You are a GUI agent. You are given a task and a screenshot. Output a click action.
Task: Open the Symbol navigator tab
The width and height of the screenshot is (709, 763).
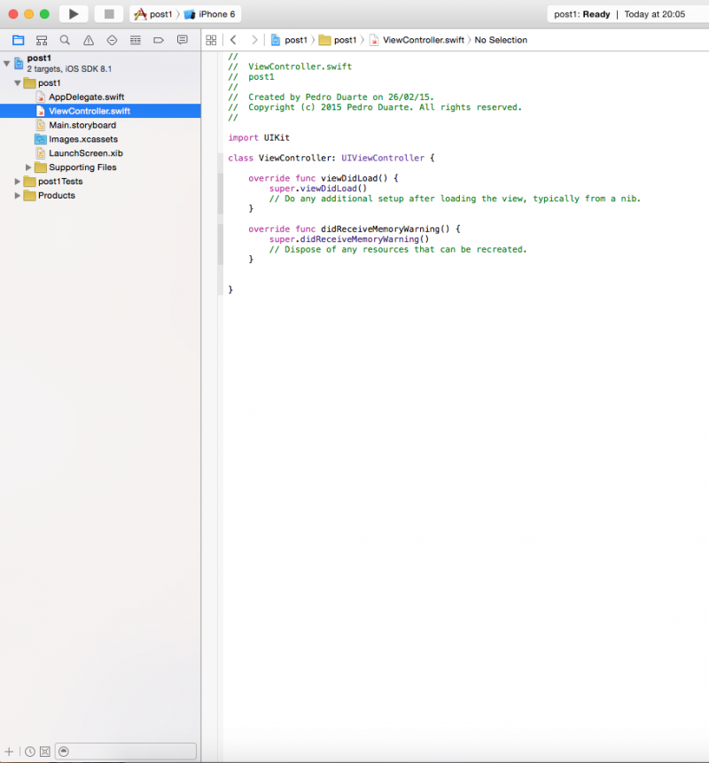pyautogui.click(x=42, y=40)
